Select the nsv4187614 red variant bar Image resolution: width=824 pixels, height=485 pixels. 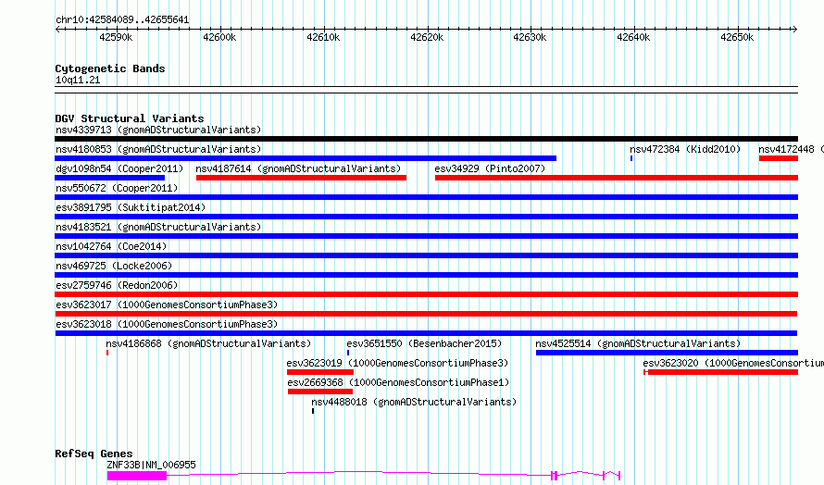point(301,178)
